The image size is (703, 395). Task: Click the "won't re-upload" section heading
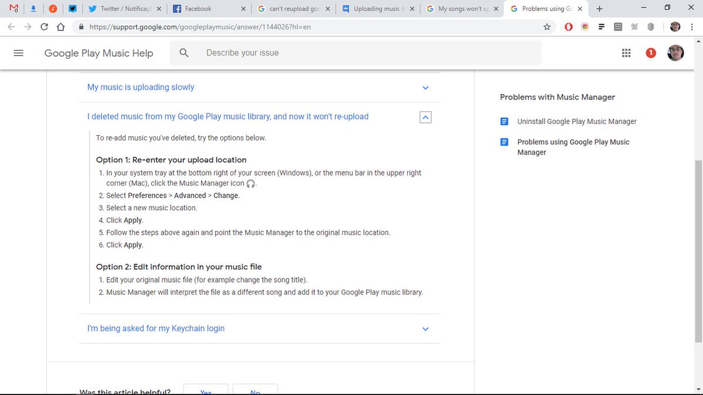click(228, 116)
